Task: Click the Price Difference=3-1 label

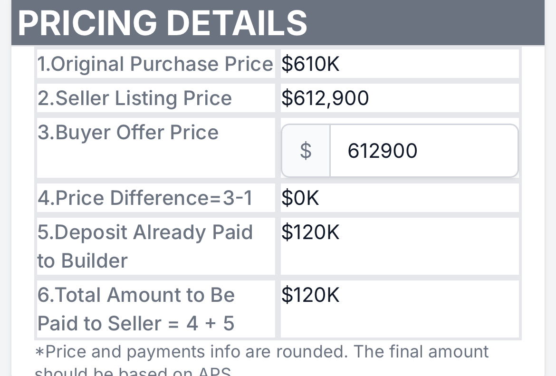Action: coord(145,198)
